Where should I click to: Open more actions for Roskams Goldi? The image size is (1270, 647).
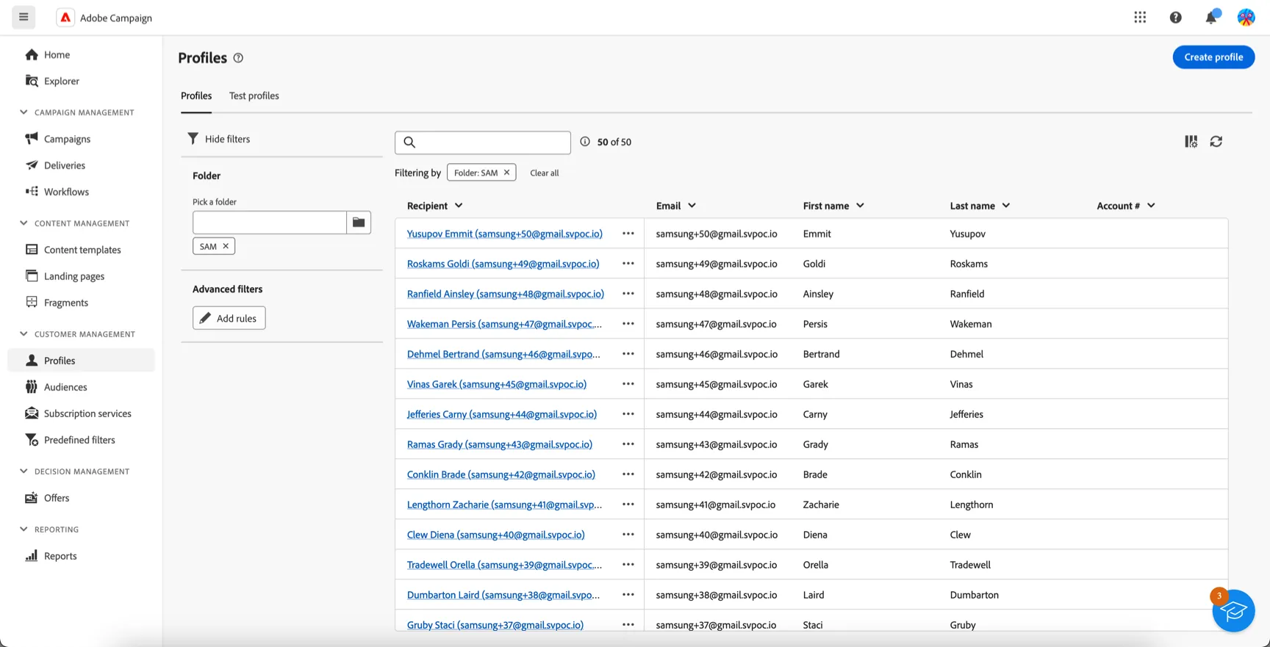628,264
